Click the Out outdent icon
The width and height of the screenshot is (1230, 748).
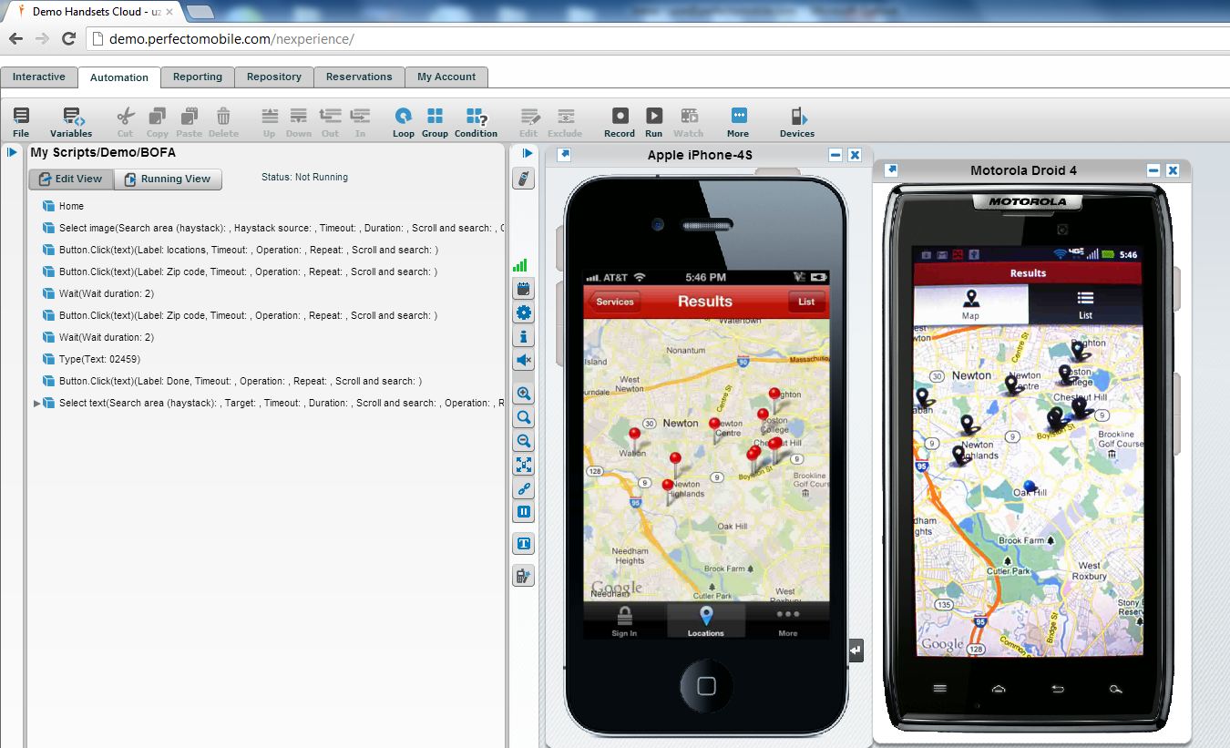coord(331,117)
